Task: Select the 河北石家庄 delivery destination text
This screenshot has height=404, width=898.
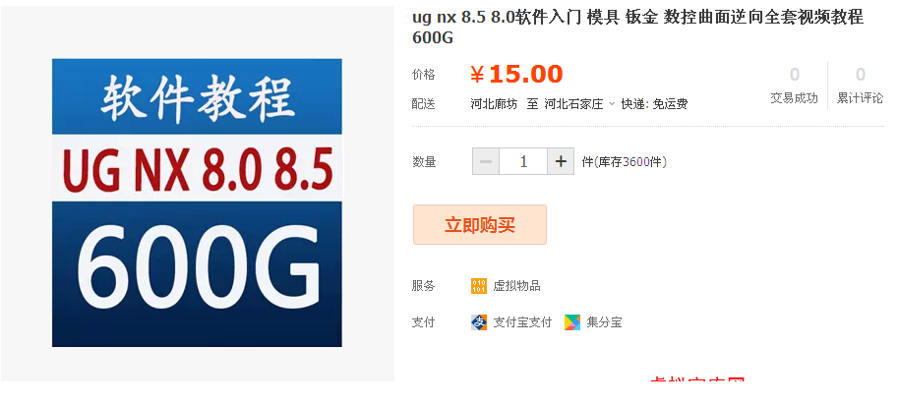Action: point(573,104)
